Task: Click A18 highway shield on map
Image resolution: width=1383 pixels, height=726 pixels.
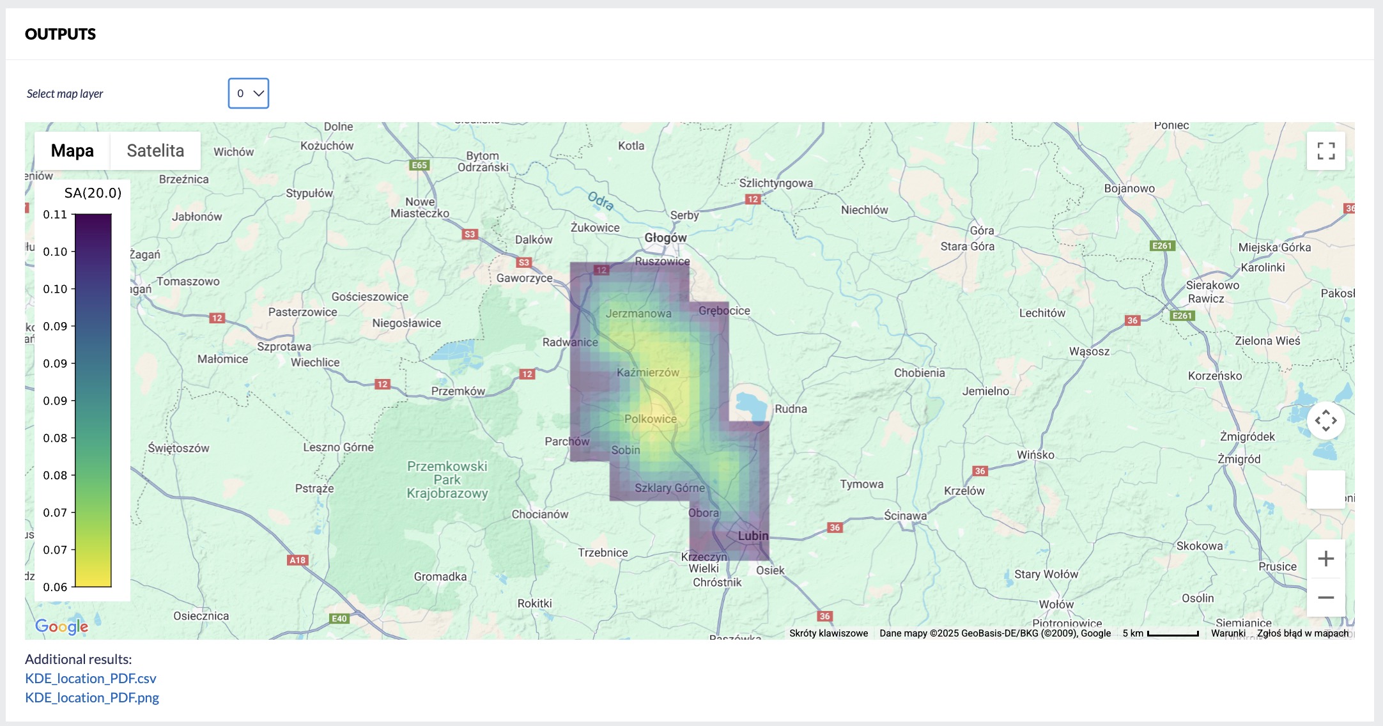Action: [297, 560]
